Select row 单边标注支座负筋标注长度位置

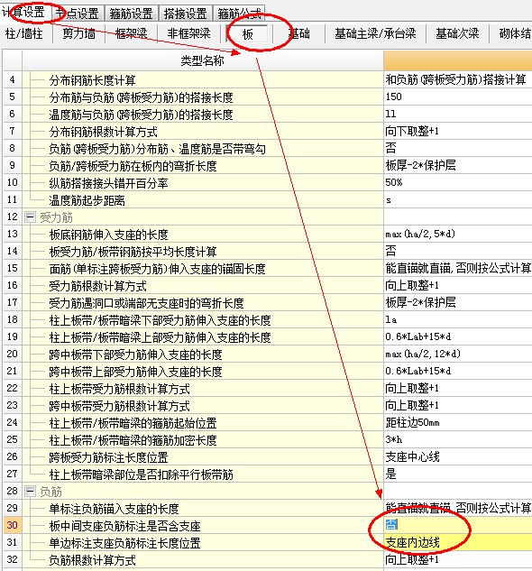coord(203,543)
